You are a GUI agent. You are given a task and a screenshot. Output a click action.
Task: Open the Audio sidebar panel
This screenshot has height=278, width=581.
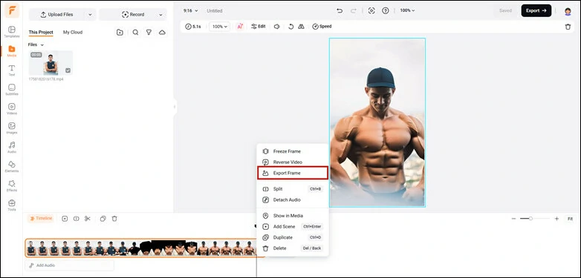pyautogui.click(x=12, y=147)
